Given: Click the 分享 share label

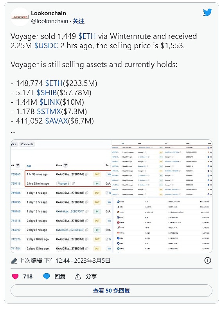Looking at the screenshot, I should click(91, 276).
